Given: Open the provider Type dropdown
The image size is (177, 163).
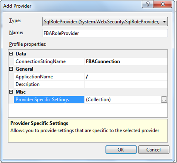Looking at the screenshot, I should [164, 21].
